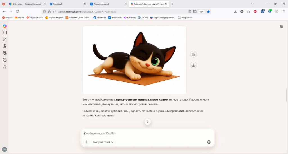Click the Copilot logo in the sidebar
The width and height of the screenshot is (288, 154).
point(5,26)
